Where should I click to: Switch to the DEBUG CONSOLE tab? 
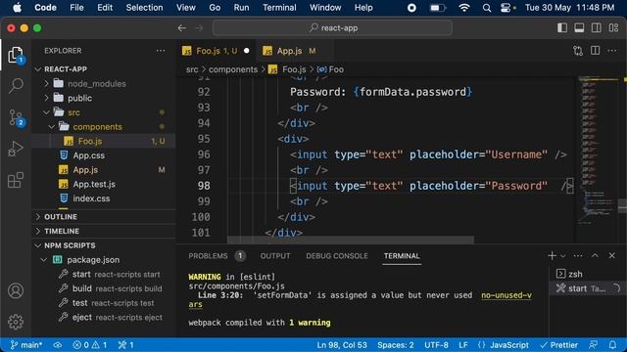337,256
